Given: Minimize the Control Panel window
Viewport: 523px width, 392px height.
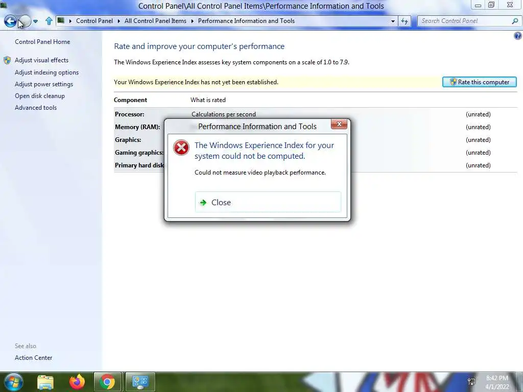Looking at the screenshot, I should (x=478, y=5).
